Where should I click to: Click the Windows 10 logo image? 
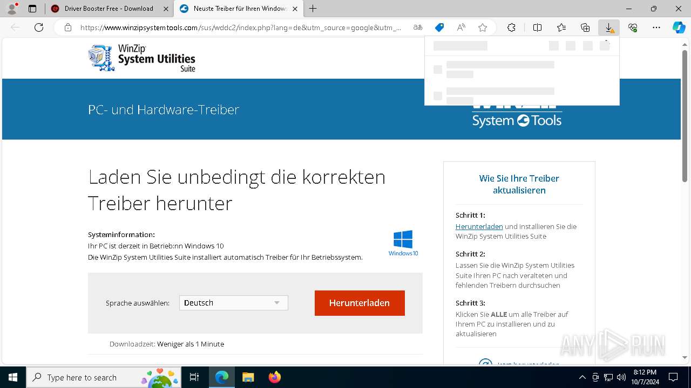coord(403,243)
